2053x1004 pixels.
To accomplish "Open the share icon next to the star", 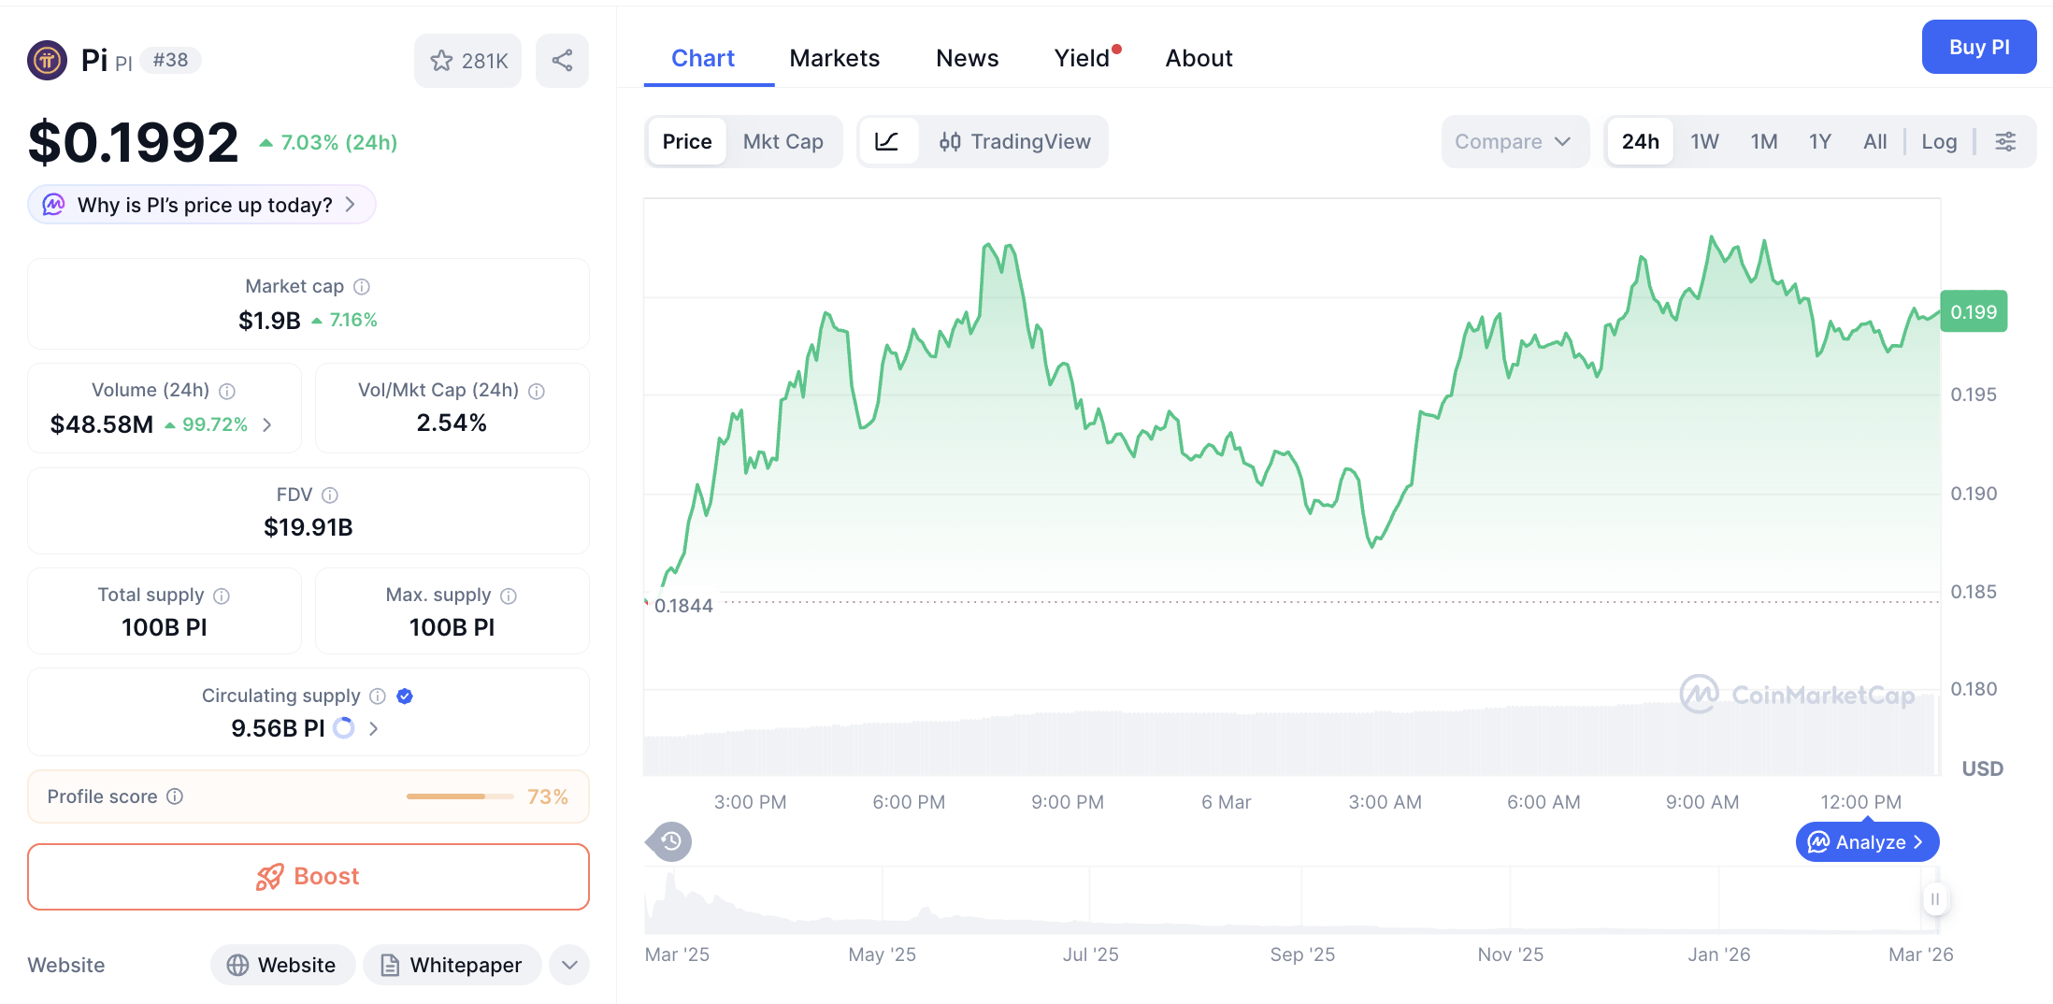I will [562, 60].
